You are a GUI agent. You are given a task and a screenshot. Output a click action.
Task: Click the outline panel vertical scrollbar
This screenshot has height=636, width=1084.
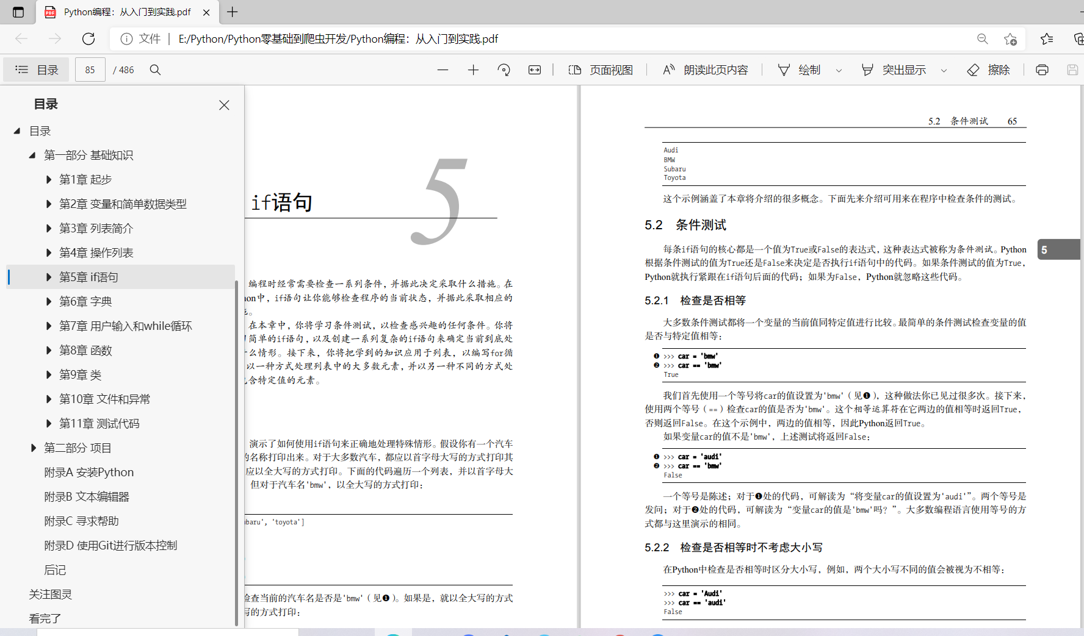pos(236,452)
